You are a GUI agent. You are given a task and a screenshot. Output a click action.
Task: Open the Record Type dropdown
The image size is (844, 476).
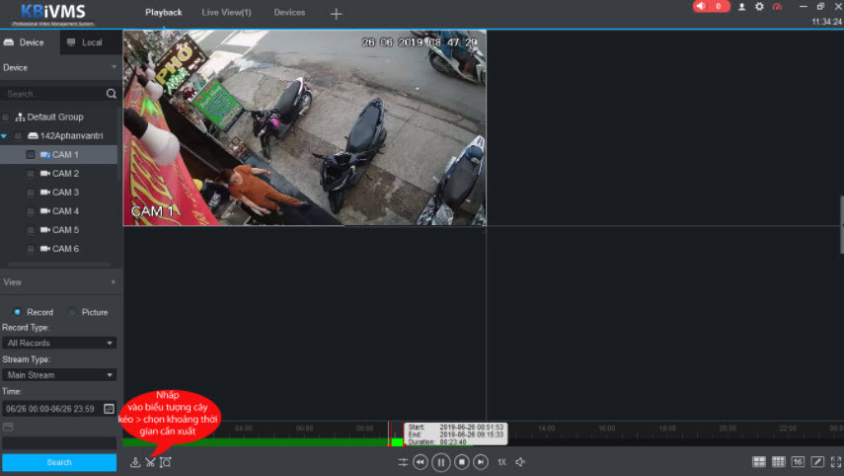click(59, 343)
